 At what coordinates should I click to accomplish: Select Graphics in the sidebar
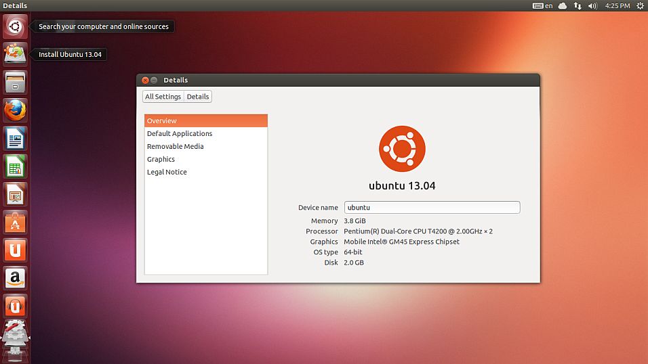(x=206, y=159)
